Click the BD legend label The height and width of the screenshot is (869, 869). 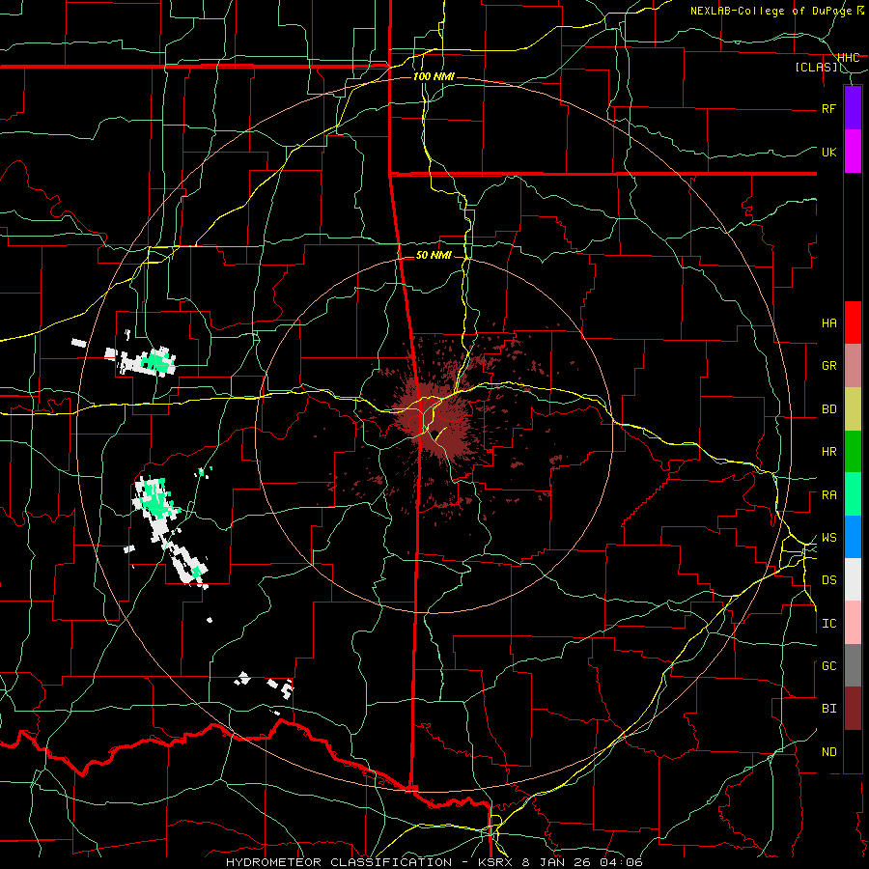[x=828, y=409]
